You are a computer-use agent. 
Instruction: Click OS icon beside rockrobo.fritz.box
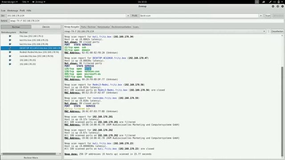pos(10,56)
